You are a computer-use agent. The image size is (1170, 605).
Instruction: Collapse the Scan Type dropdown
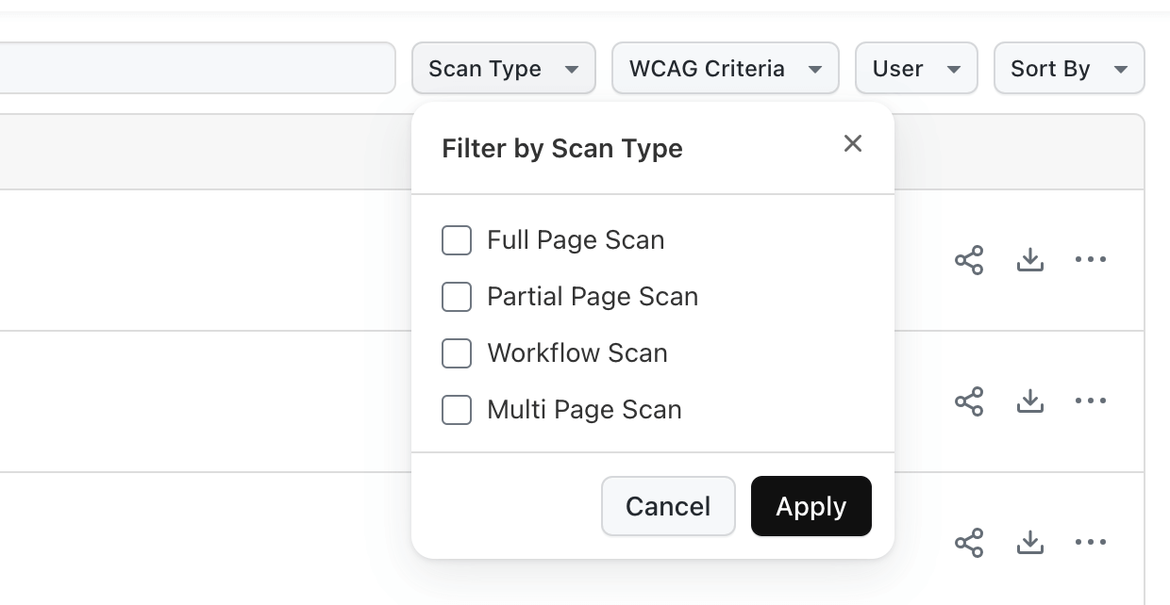click(503, 69)
